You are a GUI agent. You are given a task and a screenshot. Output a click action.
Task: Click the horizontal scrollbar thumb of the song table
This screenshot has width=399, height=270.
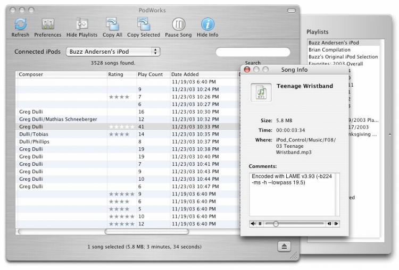coord(147,231)
